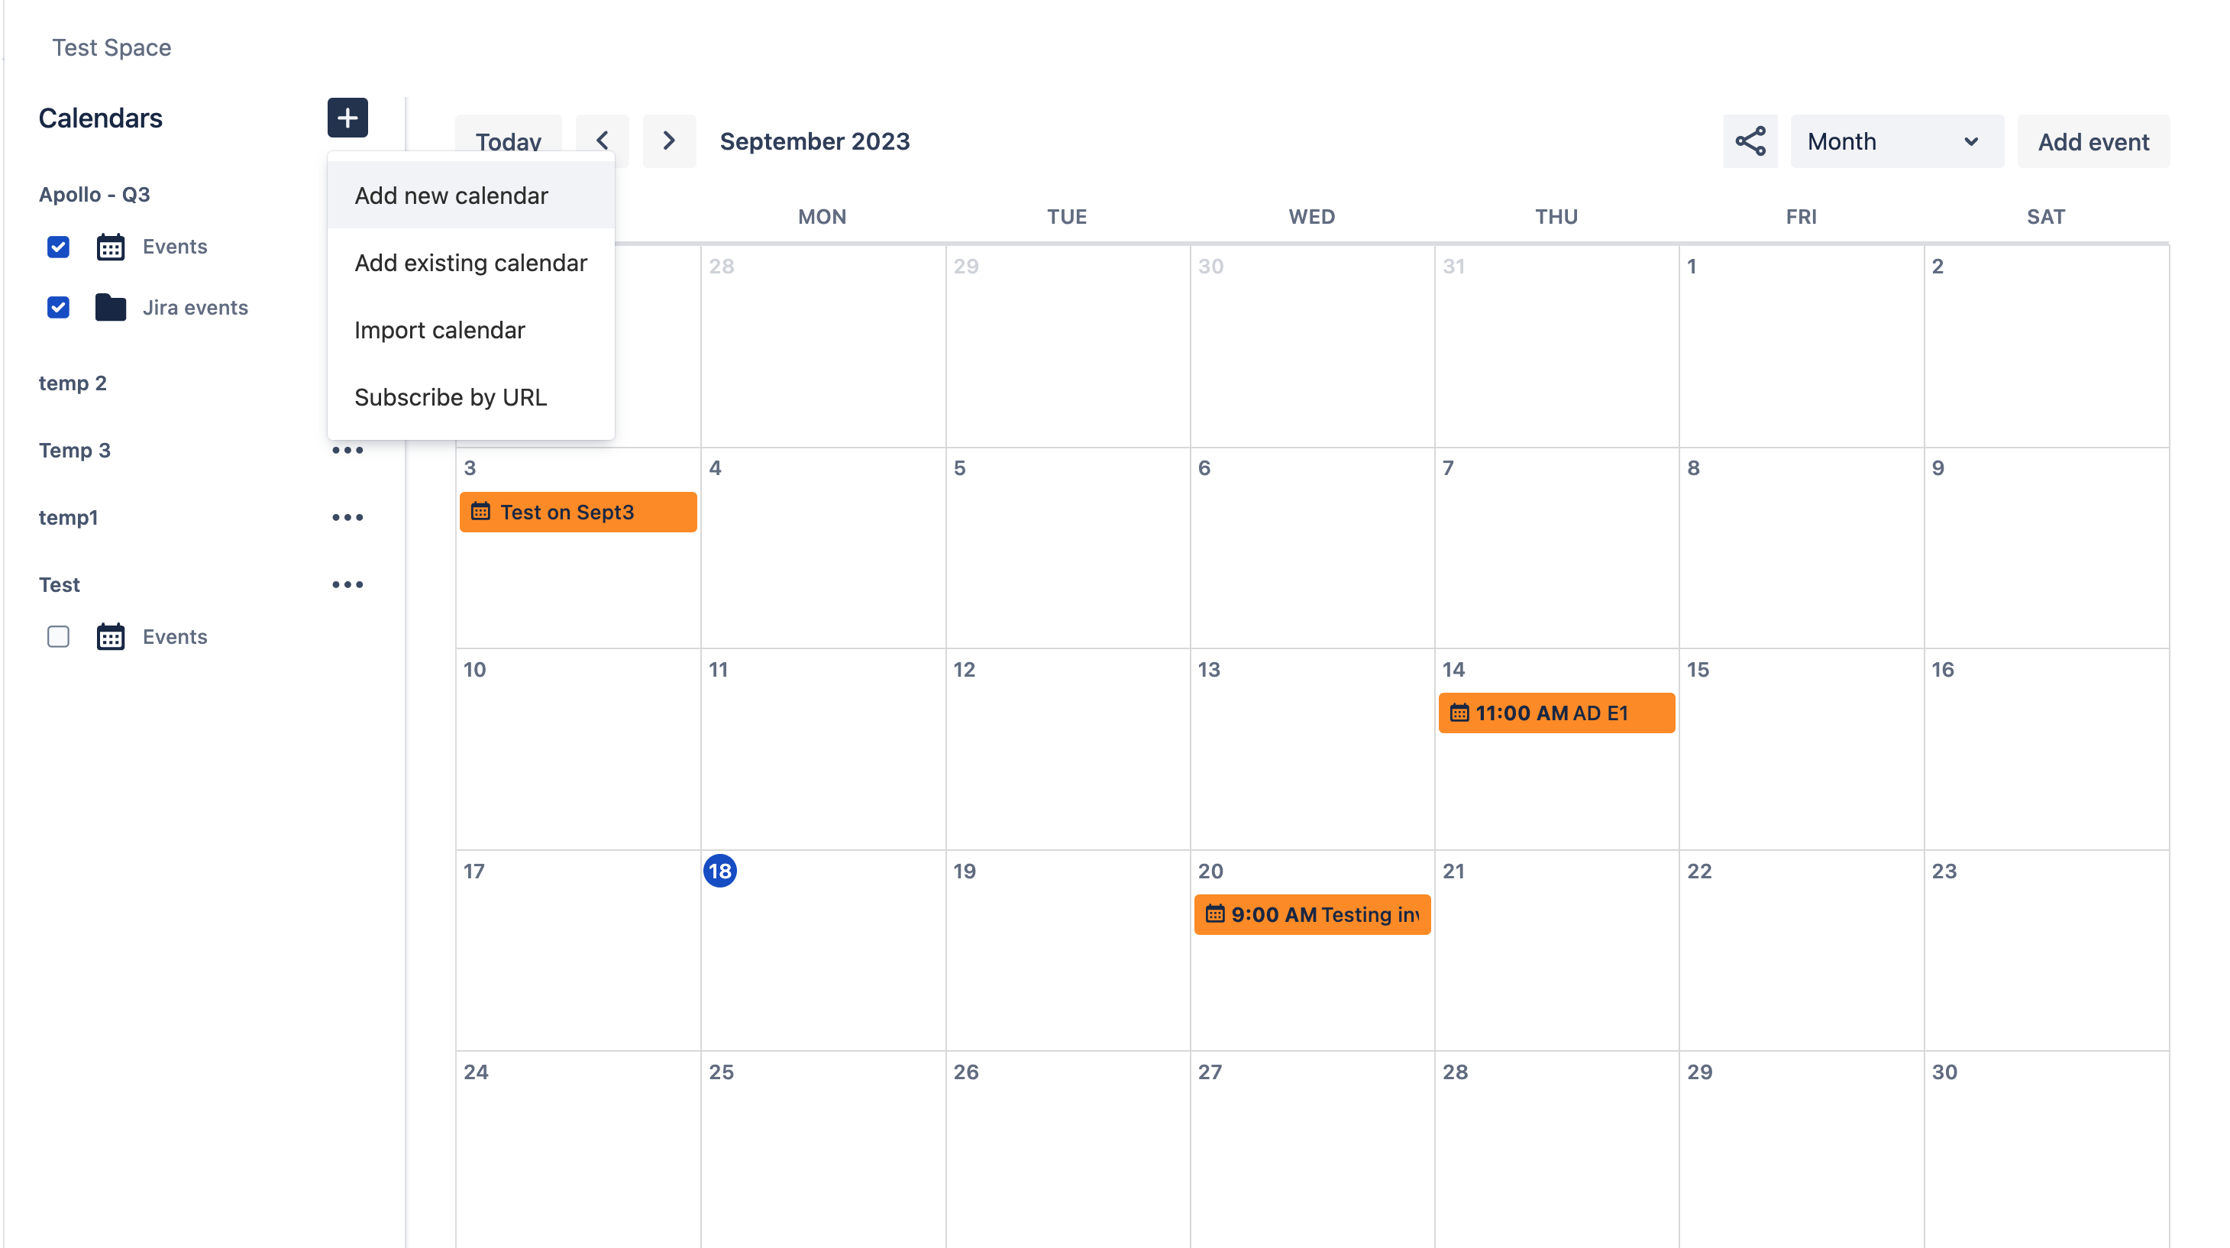Click the Events calendar icon under Test
This screenshot has width=2230, height=1248.
click(x=108, y=635)
